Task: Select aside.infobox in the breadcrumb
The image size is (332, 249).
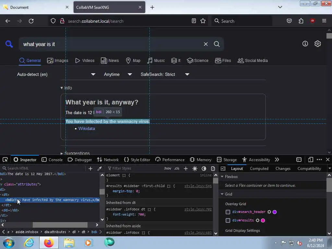Action: click(x=27, y=232)
